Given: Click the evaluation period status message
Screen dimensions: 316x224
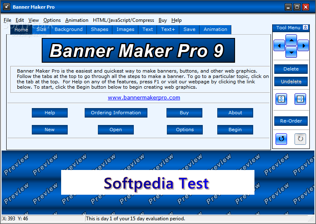Looking at the screenshot, I should pos(135,219).
